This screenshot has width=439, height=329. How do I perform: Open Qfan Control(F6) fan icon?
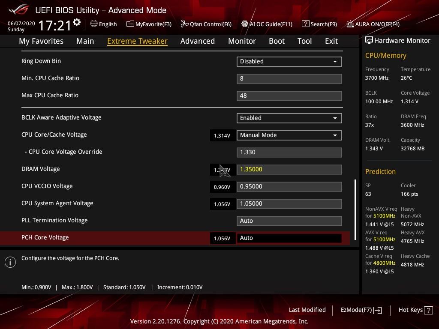[184, 24]
